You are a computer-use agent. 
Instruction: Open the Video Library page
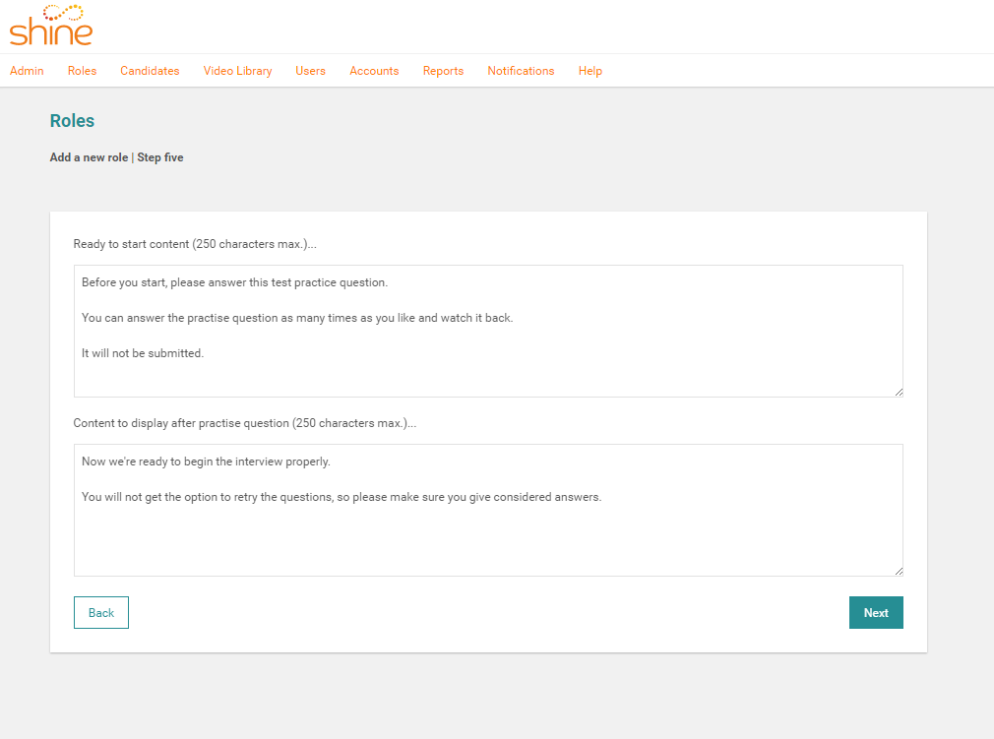237,71
